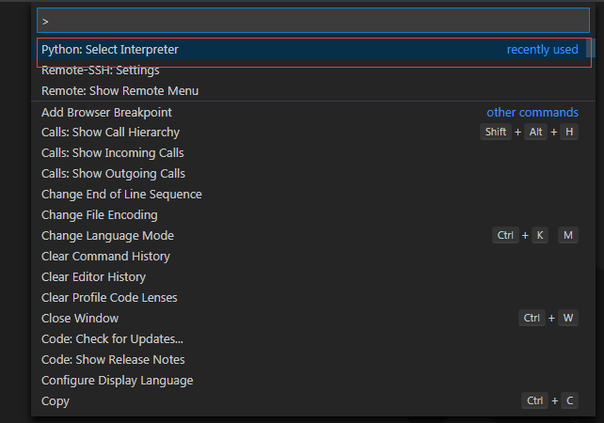This screenshot has width=604, height=423.
Task: Select Clear Editor History
Action: click(x=312, y=277)
